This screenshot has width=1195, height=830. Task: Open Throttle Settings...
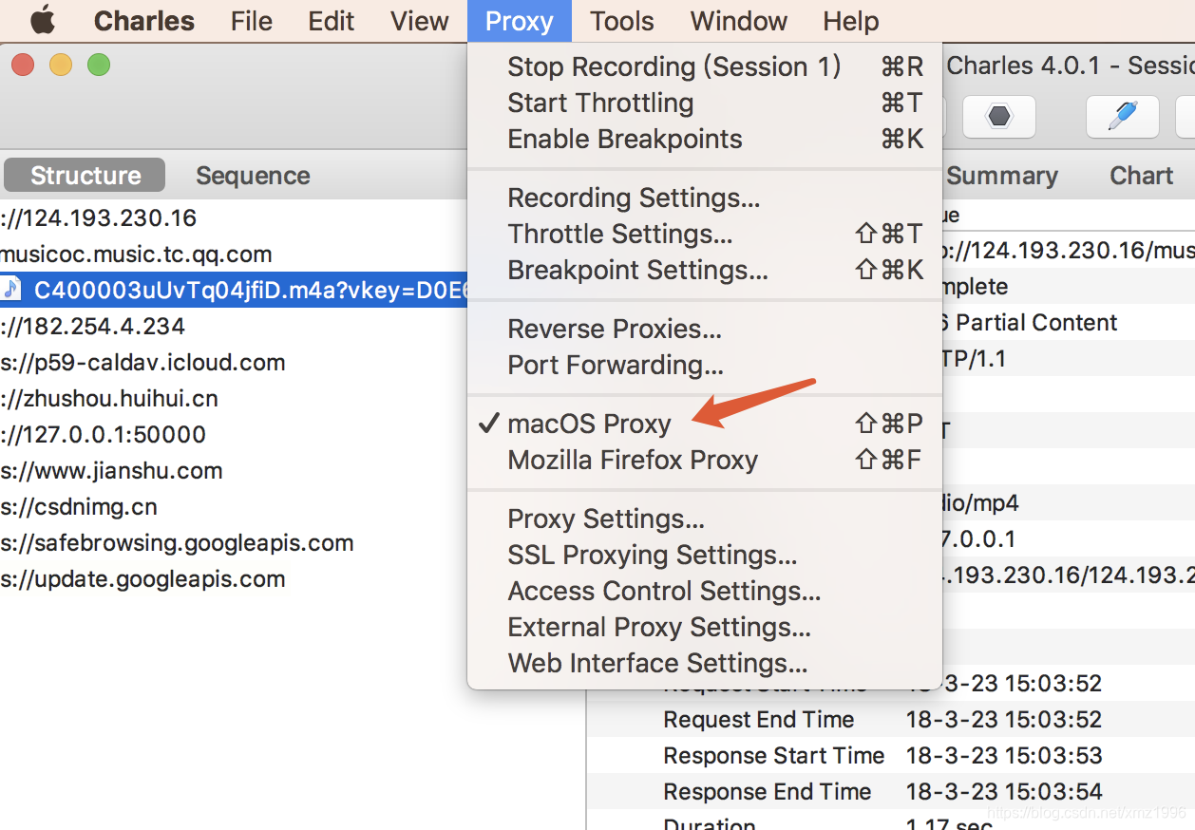coord(705,234)
